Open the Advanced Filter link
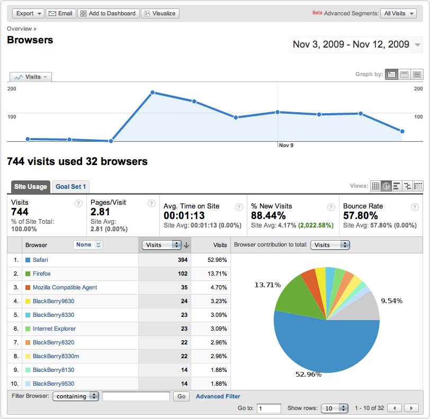 [218, 397]
